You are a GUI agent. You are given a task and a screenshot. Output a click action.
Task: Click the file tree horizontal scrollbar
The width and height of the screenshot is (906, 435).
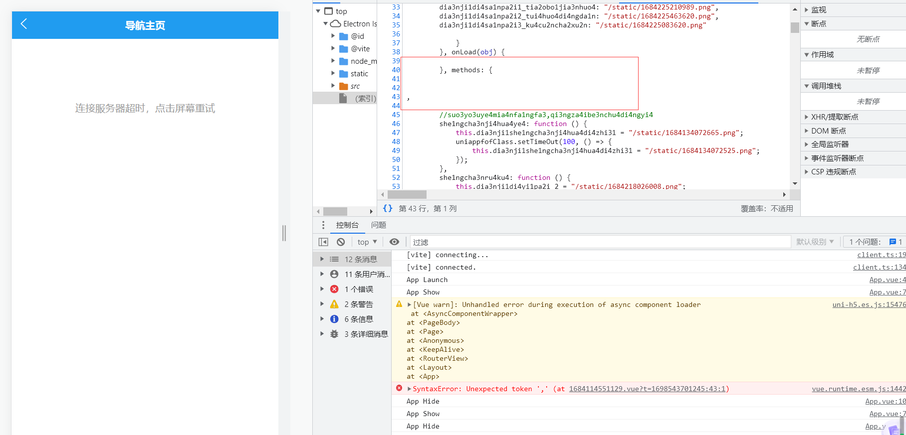coord(335,211)
